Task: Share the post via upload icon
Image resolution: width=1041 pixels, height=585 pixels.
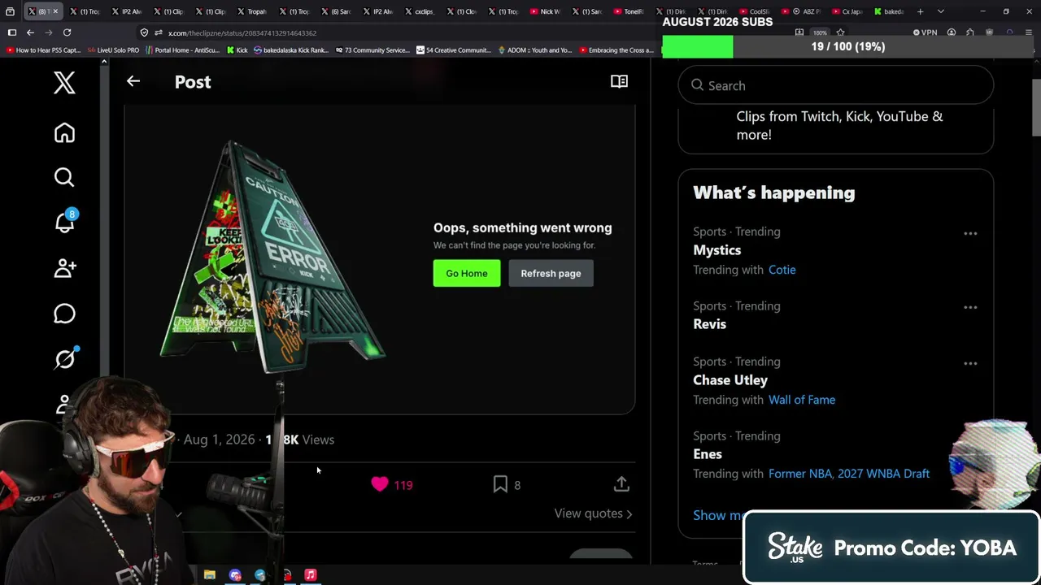Action: pos(621,484)
